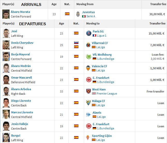Click the Valencia CF bat crest
Viewport: 167px width, 143px height.
point(88,68)
